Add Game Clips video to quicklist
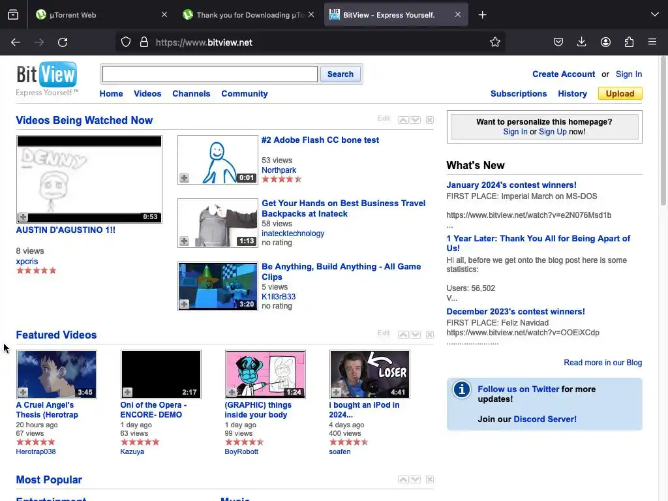Screen dimensions: 668x501 pos(184,304)
